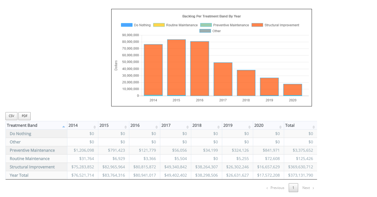Click the 2015 bar in chart

(176, 67)
